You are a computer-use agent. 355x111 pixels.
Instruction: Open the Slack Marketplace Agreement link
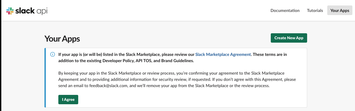tap(223, 54)
